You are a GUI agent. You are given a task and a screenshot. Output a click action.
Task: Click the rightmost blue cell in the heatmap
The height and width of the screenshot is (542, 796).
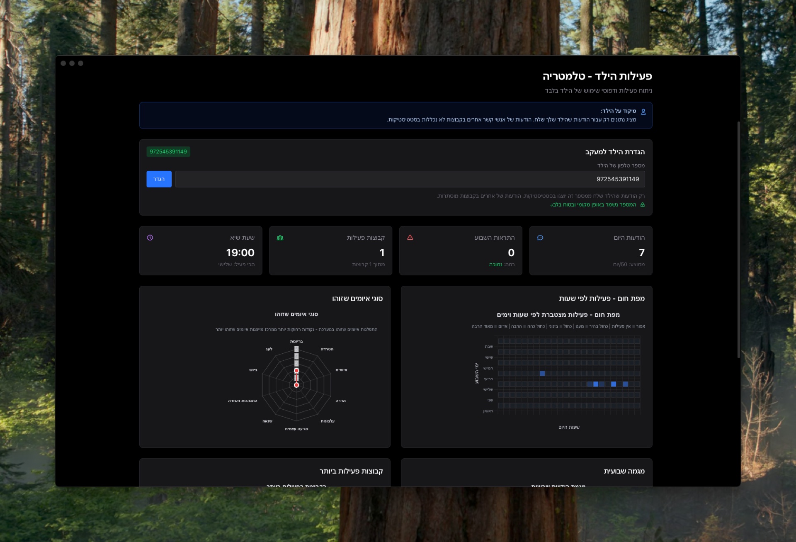click(x=625, y=384)
